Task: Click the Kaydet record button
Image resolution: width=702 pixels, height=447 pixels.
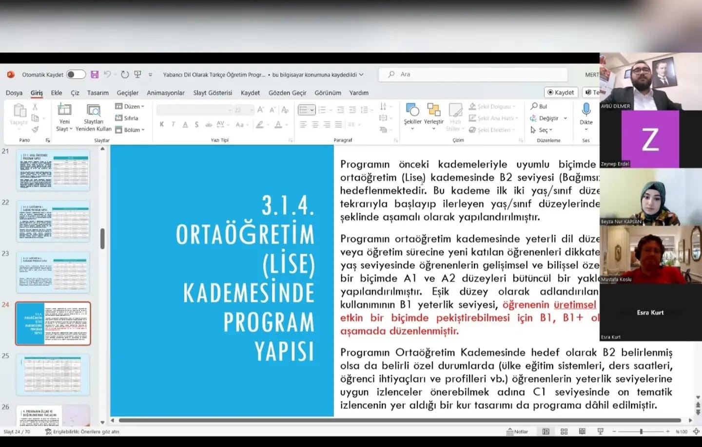Action: click(x=561, y=93)
